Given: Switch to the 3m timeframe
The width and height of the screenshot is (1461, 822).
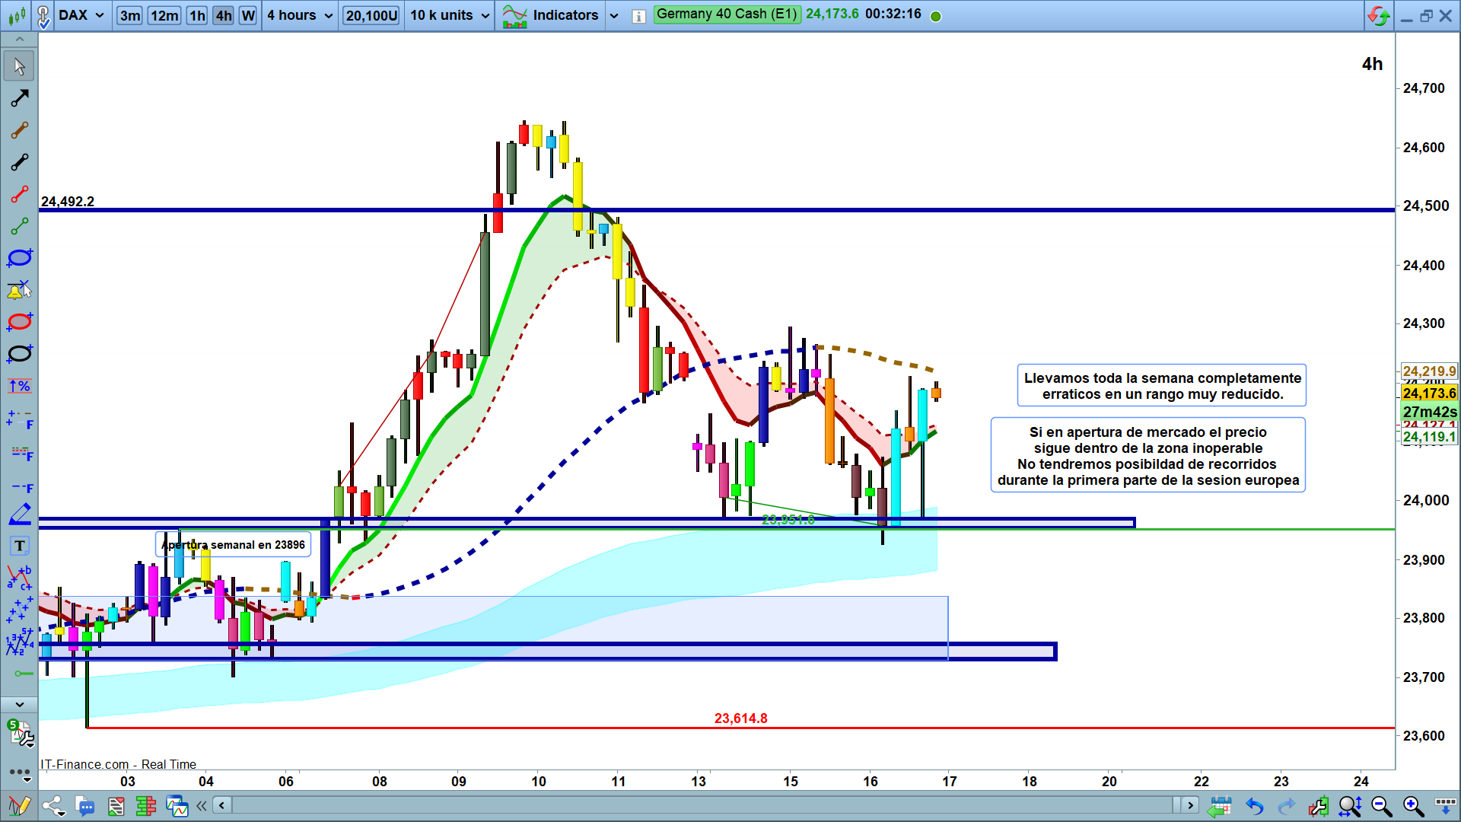Looking at the screenshot, I should (x=130, y=15).
